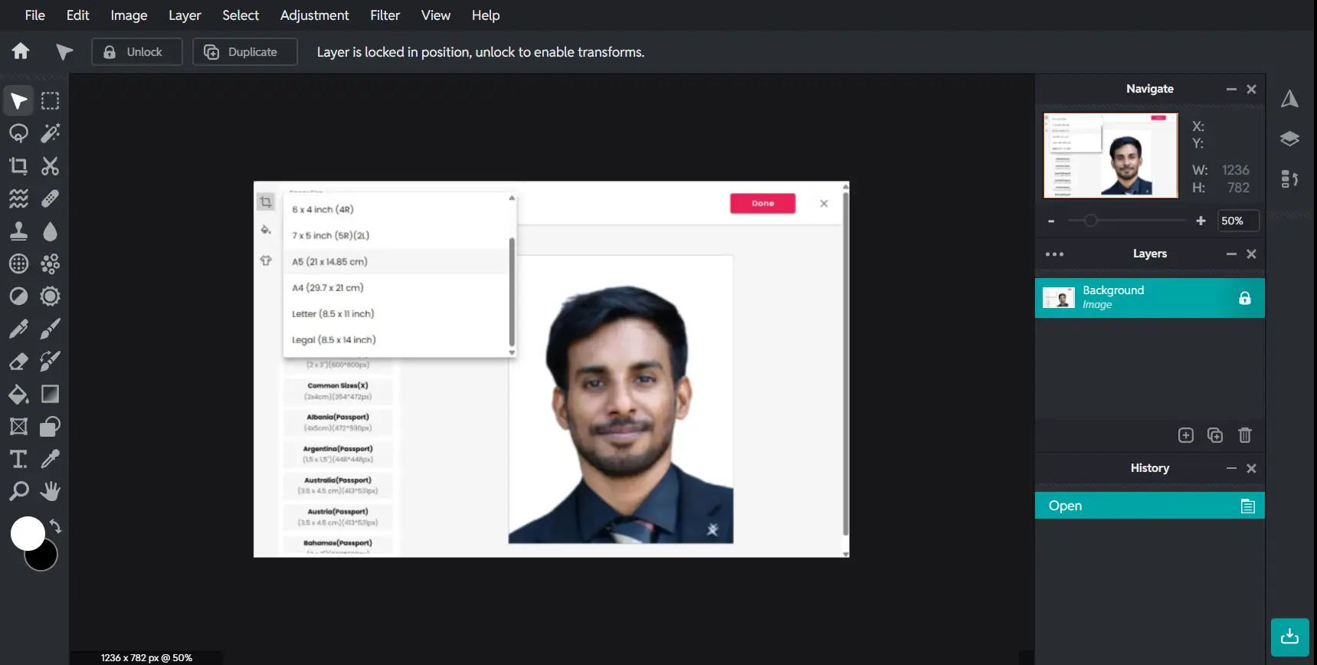Open the Adjustment menu
This screenshot has width=1317, height=665.
click(314, 15)
